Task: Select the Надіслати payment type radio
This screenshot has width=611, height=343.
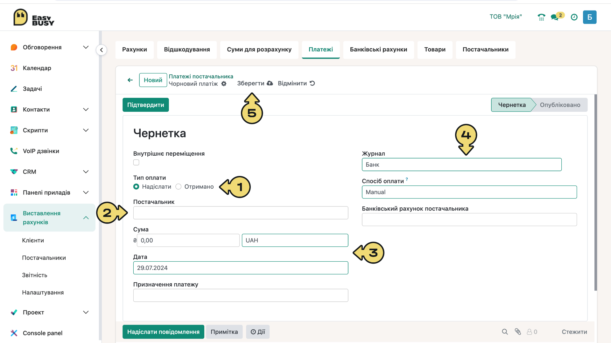Action: pos(136,187)
